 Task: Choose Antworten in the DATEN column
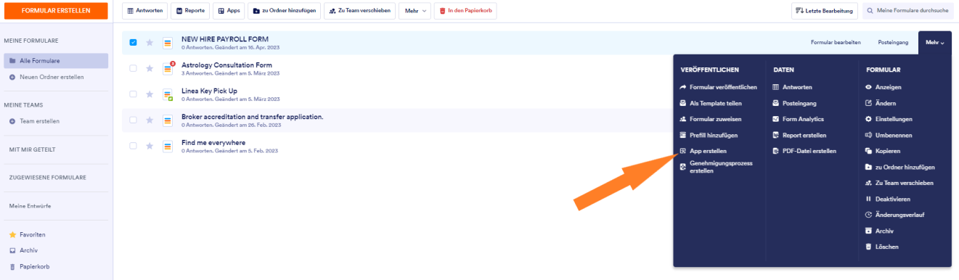click(792, 87)
